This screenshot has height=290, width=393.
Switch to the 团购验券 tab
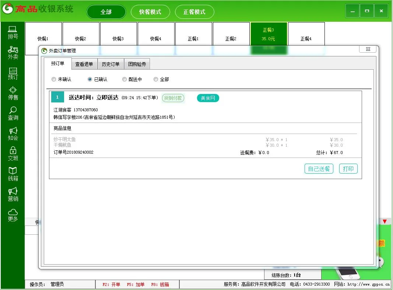[x=137, y=64]
